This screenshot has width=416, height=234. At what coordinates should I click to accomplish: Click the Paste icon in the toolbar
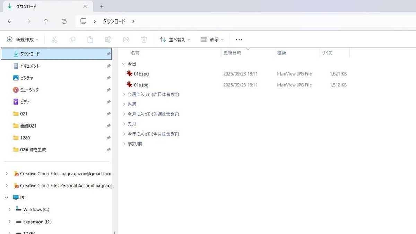(90, 39)
